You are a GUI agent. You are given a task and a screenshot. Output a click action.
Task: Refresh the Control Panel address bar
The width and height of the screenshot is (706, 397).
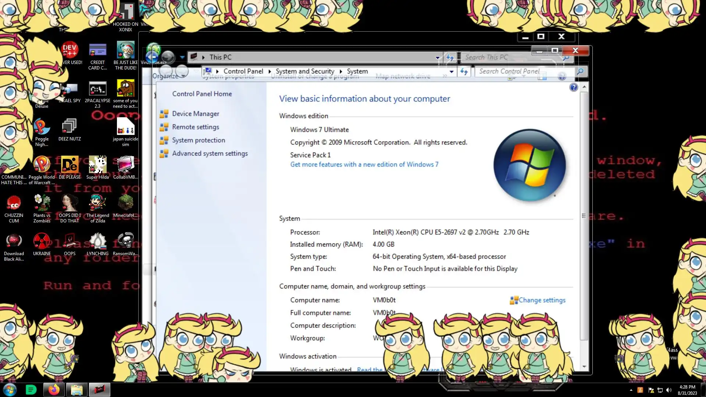tap(464, 72)
